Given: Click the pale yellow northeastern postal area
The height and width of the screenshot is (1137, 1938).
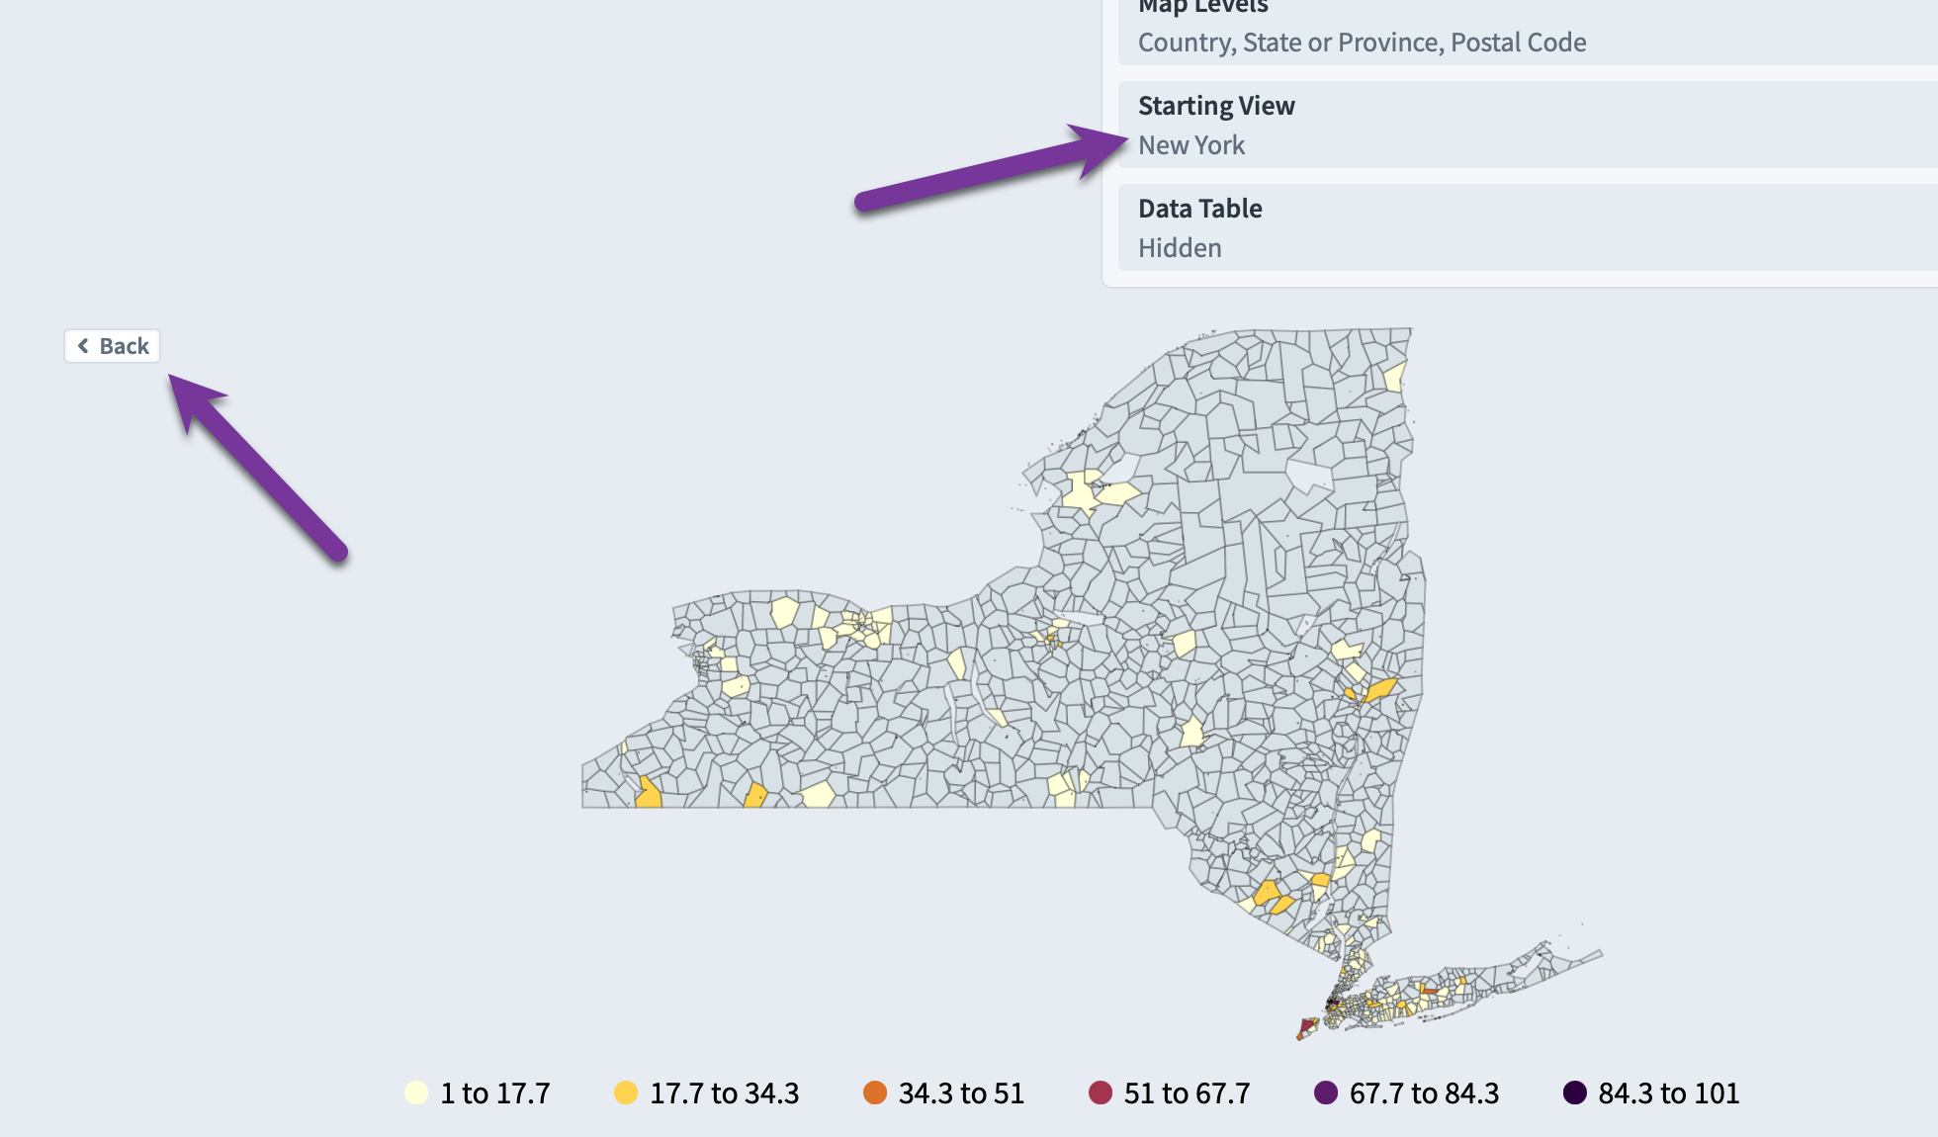Looking at the screenshot, I should (x=1394, y=377).
